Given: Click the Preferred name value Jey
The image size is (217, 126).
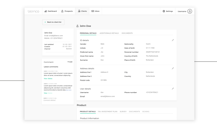Looking at the screenshot, I should [x=102, y=52].
